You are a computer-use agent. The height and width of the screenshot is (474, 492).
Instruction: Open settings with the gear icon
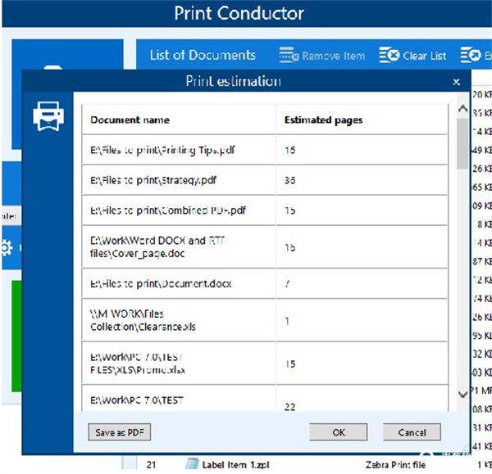7,246
